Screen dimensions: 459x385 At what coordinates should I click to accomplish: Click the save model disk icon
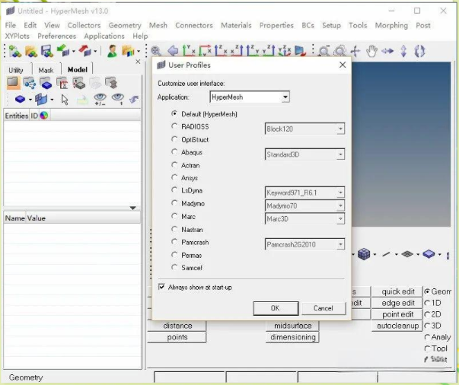click(47, 51)
